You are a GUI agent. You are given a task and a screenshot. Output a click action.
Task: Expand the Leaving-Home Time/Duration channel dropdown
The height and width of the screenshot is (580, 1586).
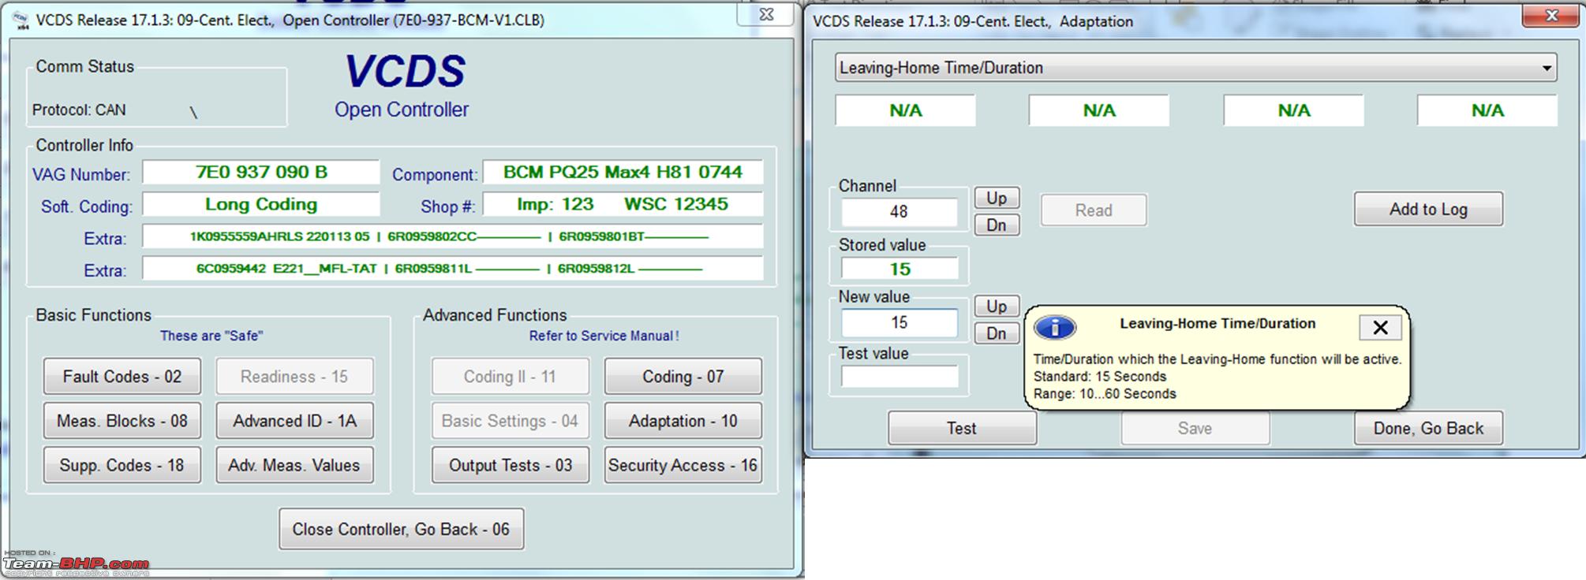pos(1547,68)
